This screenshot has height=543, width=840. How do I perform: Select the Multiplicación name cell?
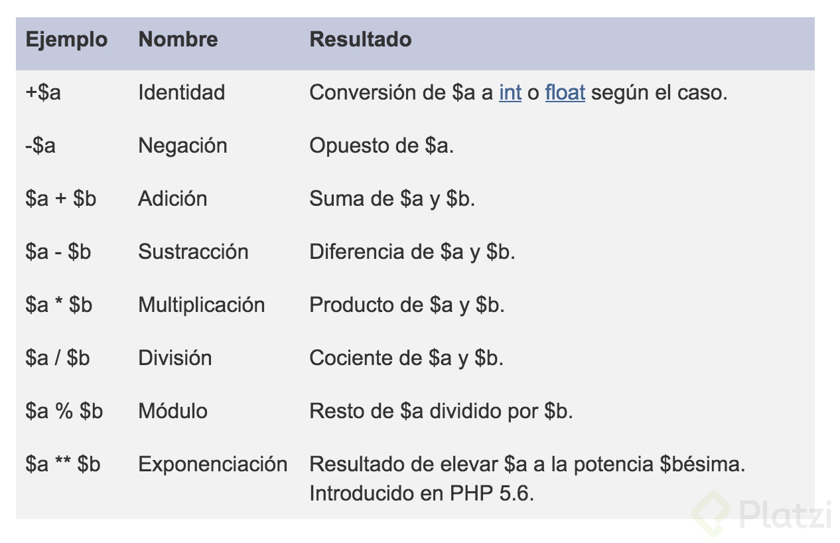(202, 305)
